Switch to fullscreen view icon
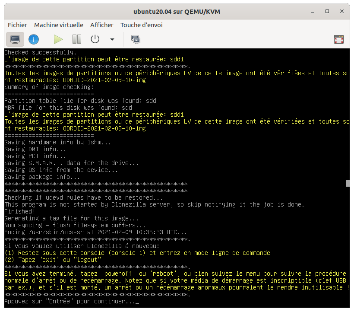354x312 pixels. [338, 39]
